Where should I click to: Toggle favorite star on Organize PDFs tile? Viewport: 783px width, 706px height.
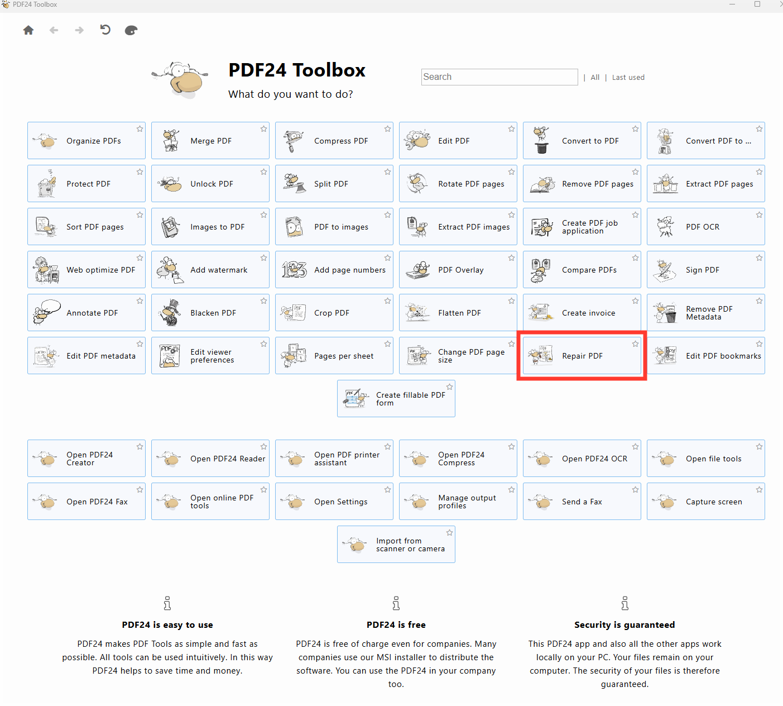tap(140, 129)
